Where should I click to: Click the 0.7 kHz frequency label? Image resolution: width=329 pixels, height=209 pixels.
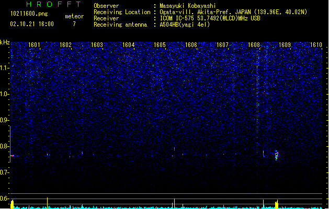tap(4, 172)
